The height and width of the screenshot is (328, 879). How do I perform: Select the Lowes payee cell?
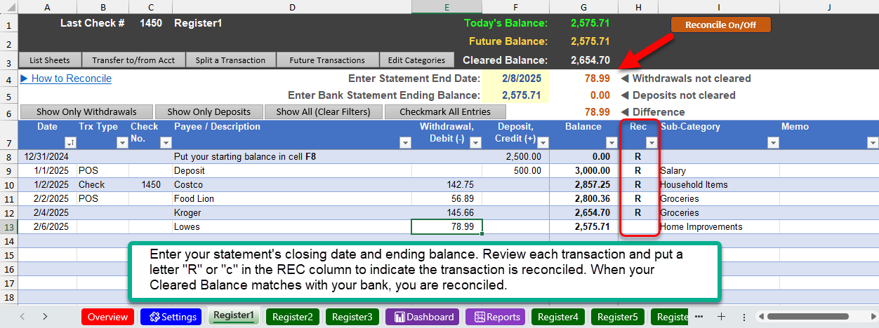[291, 226]
